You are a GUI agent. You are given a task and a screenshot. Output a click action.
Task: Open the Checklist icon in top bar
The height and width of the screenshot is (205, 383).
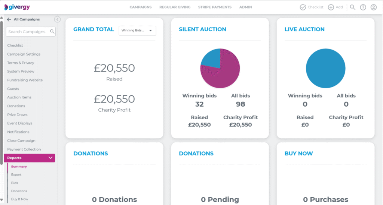[x=303, y=7]
